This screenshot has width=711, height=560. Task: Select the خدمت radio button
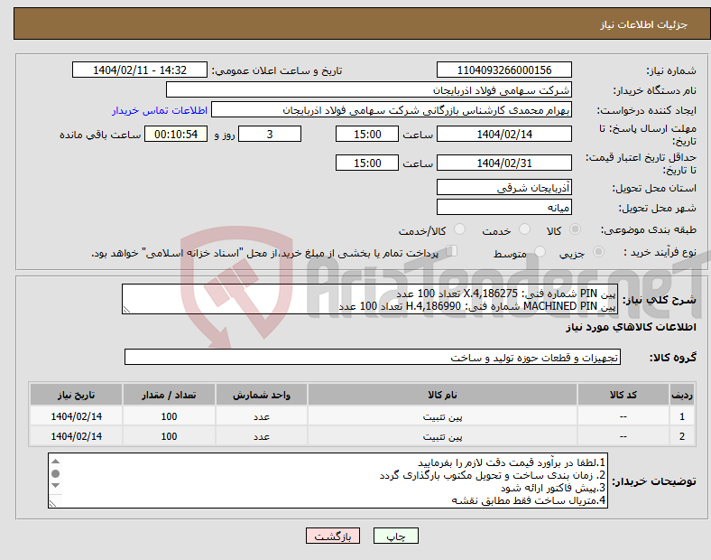[x=524, y=229]
